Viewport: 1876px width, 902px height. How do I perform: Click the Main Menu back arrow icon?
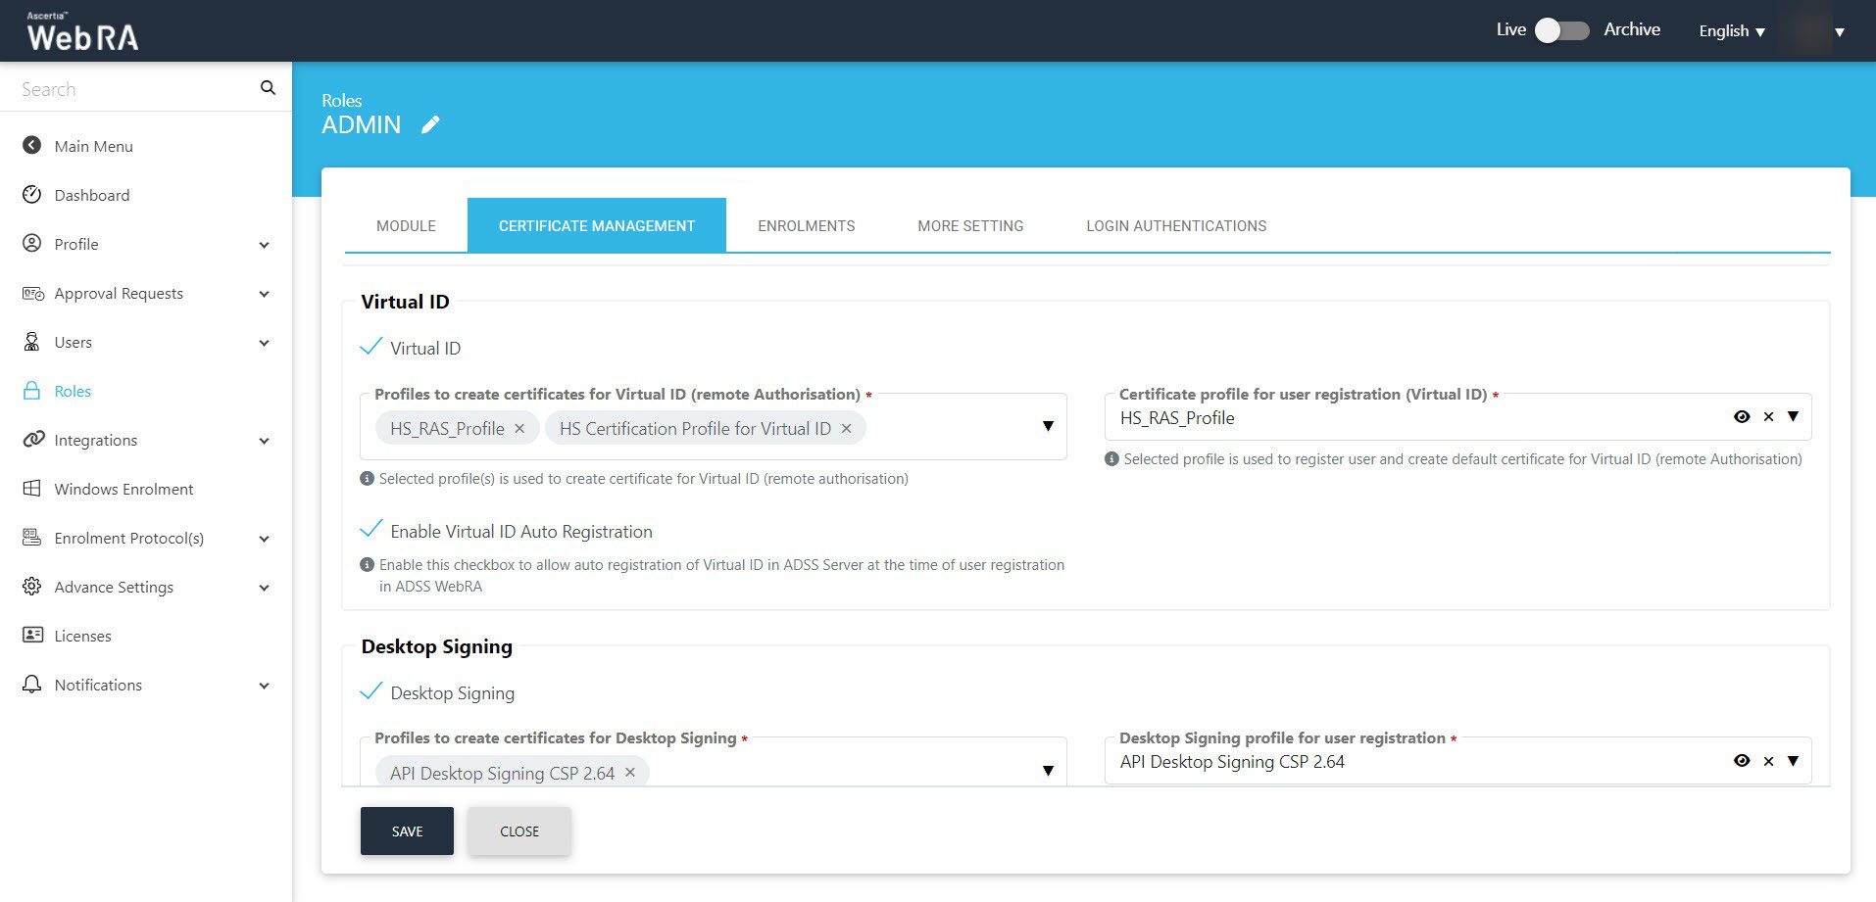pyautogui.click(x=32, y=146)
